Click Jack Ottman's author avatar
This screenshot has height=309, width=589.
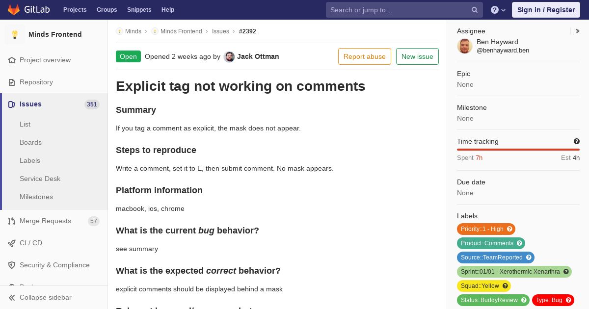click(x=229, y=56)
